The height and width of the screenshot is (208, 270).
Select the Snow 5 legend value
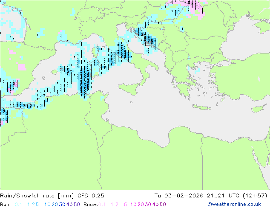click(126, 205)
